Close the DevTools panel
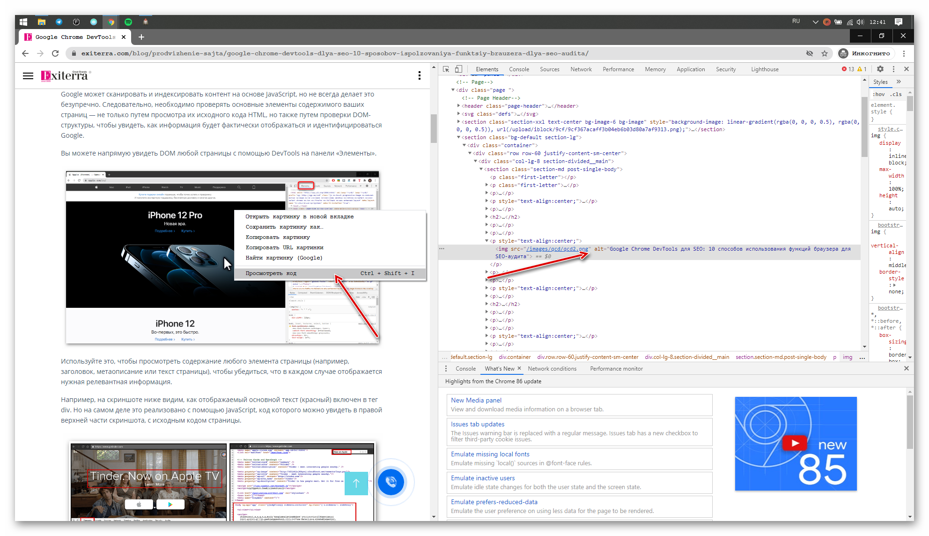This screenshot has width=929, height=536. click(907, 69)
